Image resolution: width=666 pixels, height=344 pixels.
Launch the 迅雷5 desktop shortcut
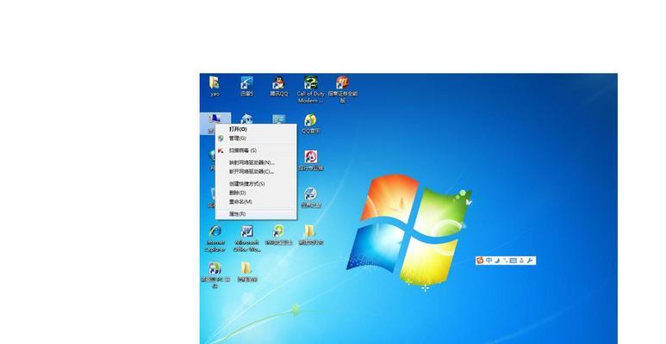tap(246, 86)
